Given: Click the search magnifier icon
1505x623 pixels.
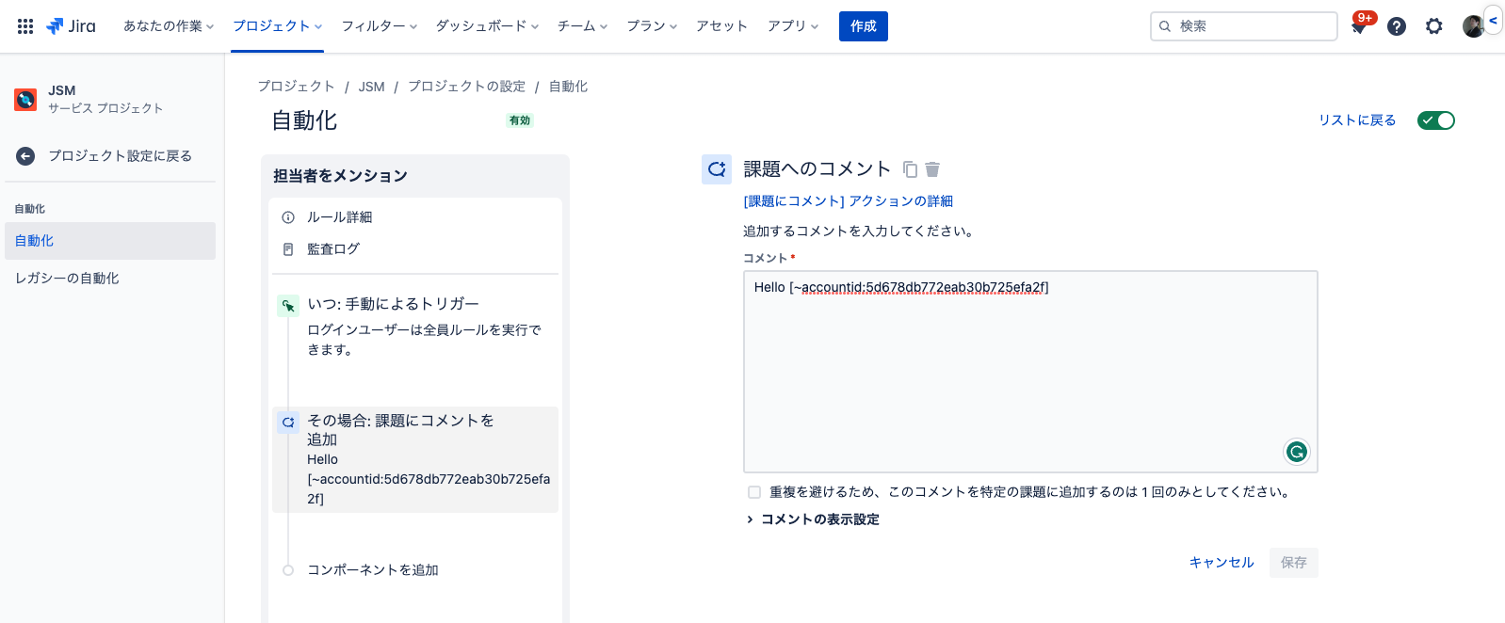Looking at the screenshot, I should 1165,26.
